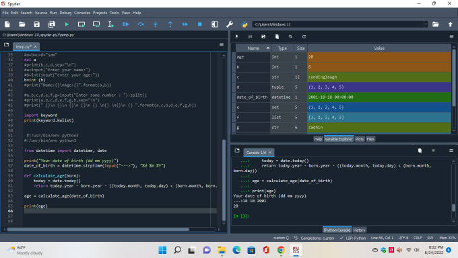The image size is (458, 258).
Task: Step over the current line in debugger
Action: point(141,24)
